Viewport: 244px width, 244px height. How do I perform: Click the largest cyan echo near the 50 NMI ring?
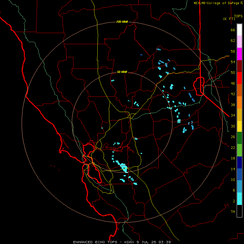click(x=123, y=167)
